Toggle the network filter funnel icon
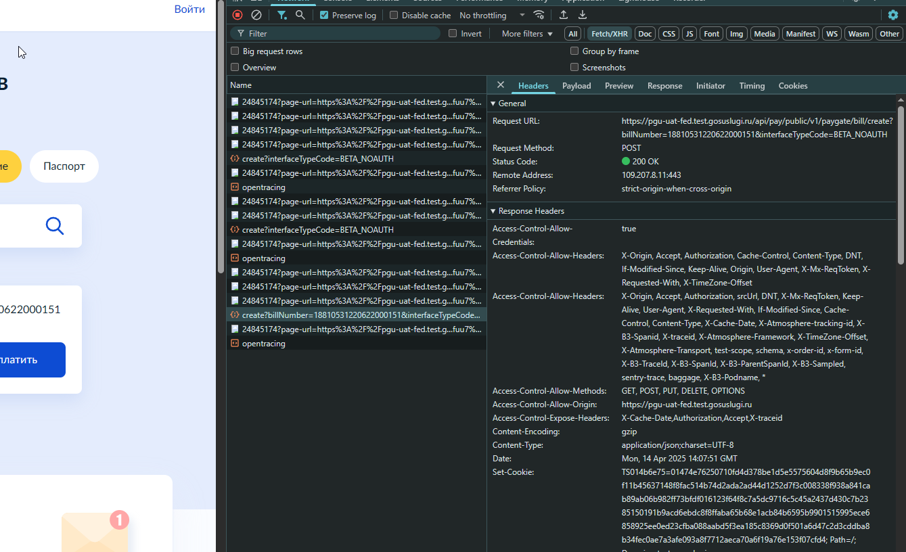Screen dimensions: 906x552 click(x=282, y=15)
